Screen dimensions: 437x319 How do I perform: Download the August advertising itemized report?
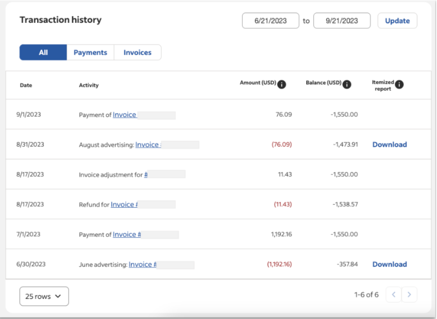(x=390, y=144)
